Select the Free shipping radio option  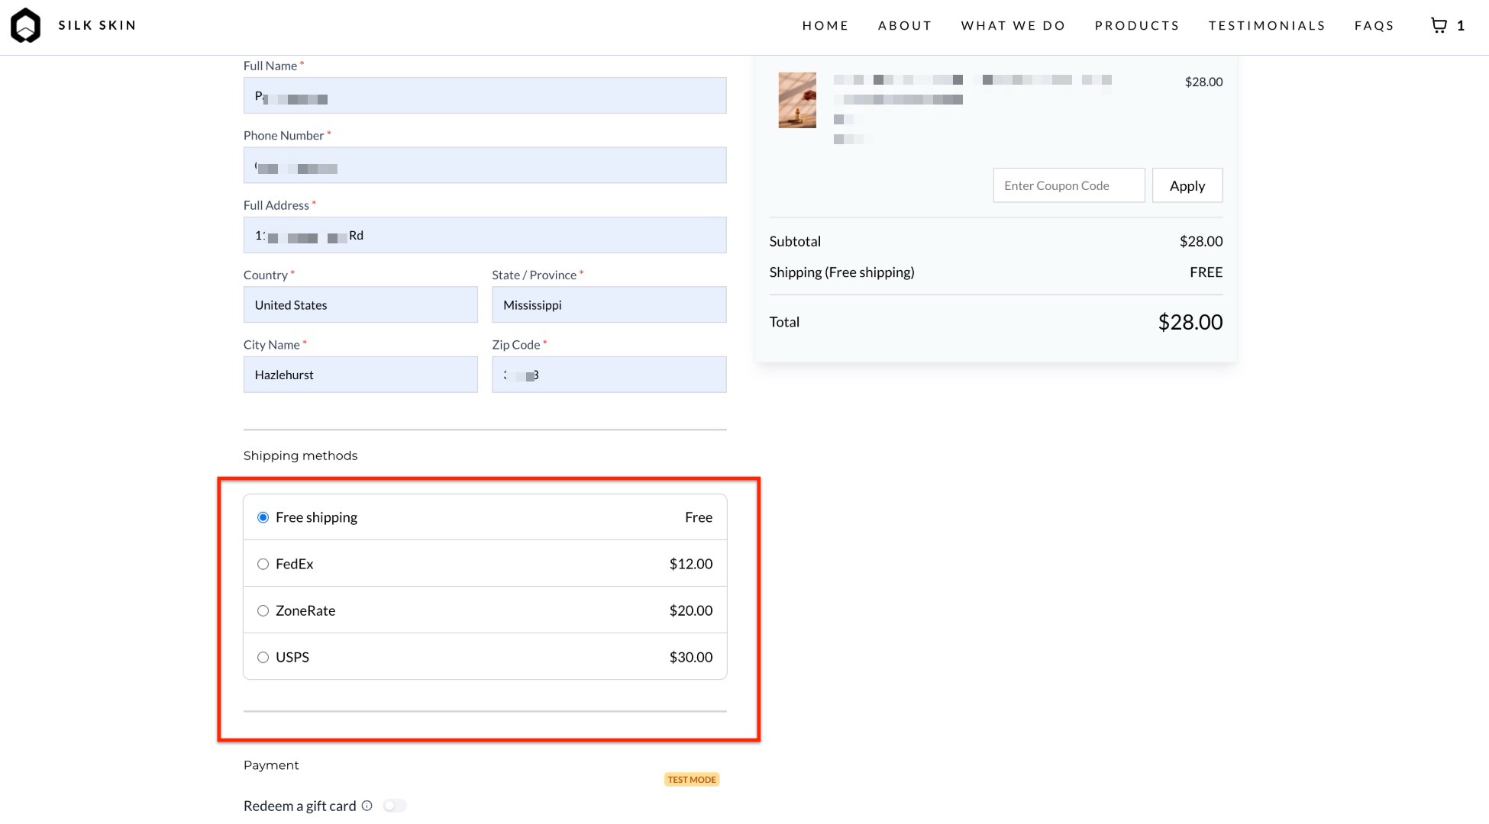coord(263,517)
